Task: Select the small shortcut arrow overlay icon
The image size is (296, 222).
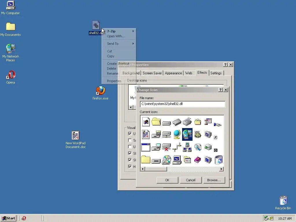Action: (x=216, y=137)
